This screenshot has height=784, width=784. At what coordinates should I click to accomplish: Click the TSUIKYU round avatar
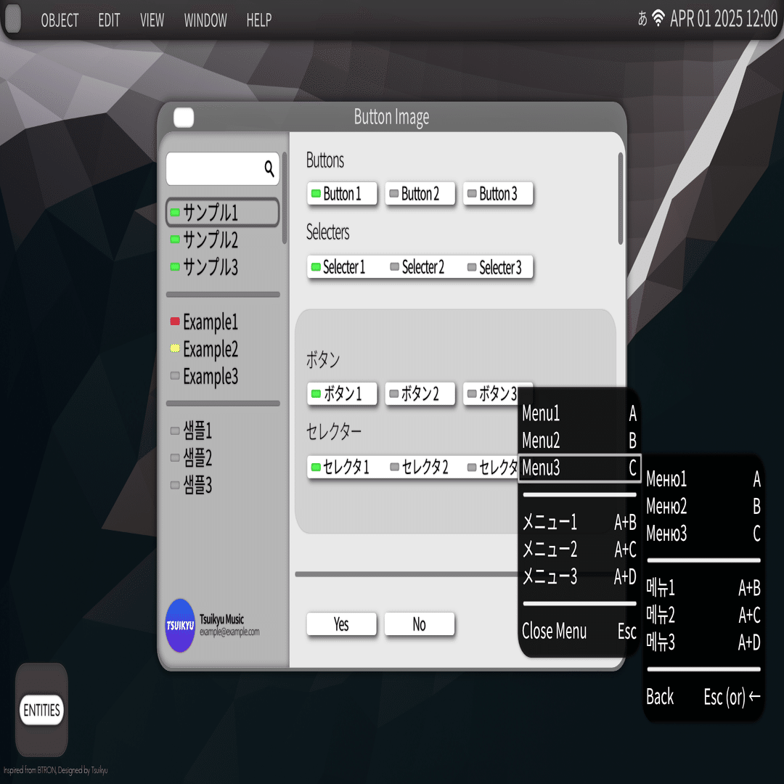[180, 625]
